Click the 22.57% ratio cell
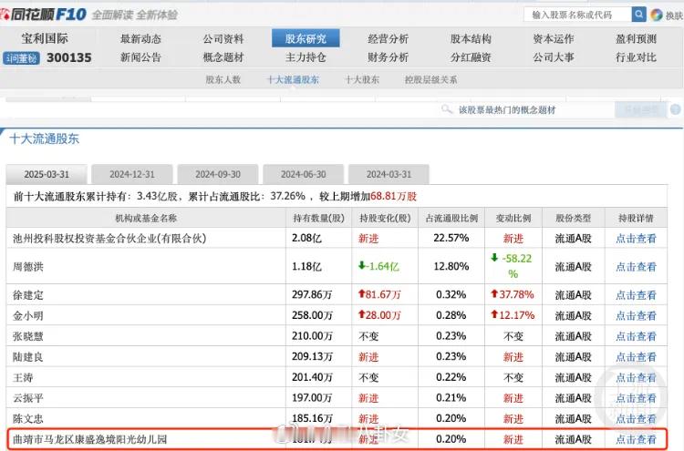 coord(451,238)
